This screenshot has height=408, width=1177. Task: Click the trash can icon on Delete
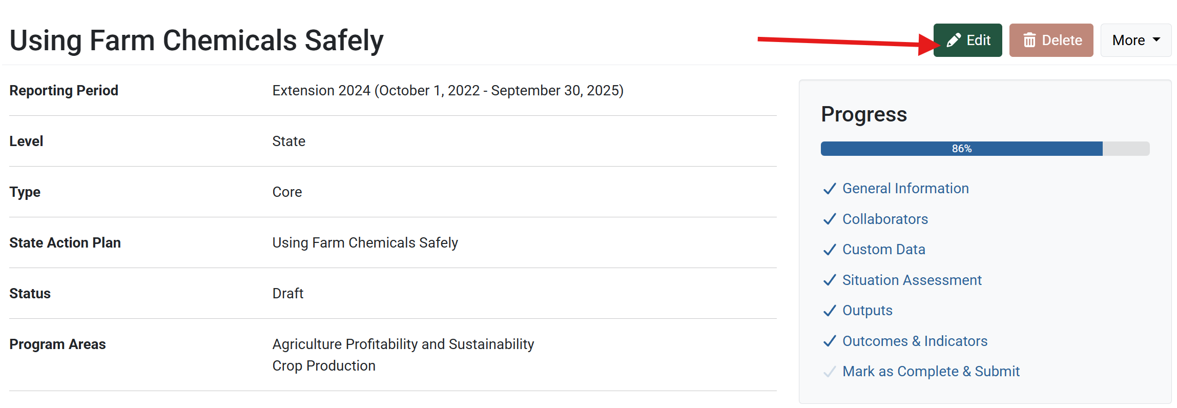click(1029, 40)
